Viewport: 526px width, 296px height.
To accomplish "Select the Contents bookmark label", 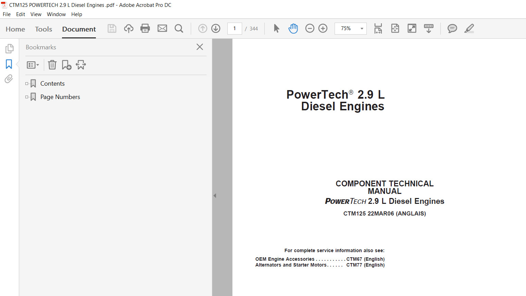I will point(52,84).
